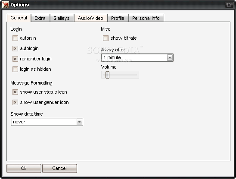The width and height of the screenshot is (236, 179).
Task: Open the Away after dropdown arrow
Action: (170, 57)
